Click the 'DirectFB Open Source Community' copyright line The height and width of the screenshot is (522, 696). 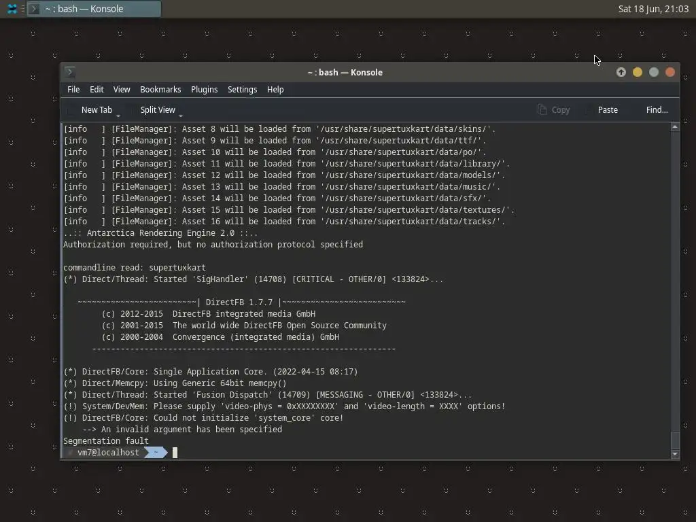(x=244, y=326)
